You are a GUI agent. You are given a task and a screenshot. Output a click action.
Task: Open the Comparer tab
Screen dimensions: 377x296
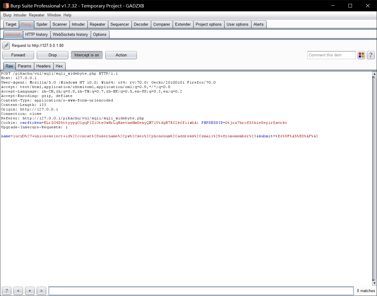[162, 24]
